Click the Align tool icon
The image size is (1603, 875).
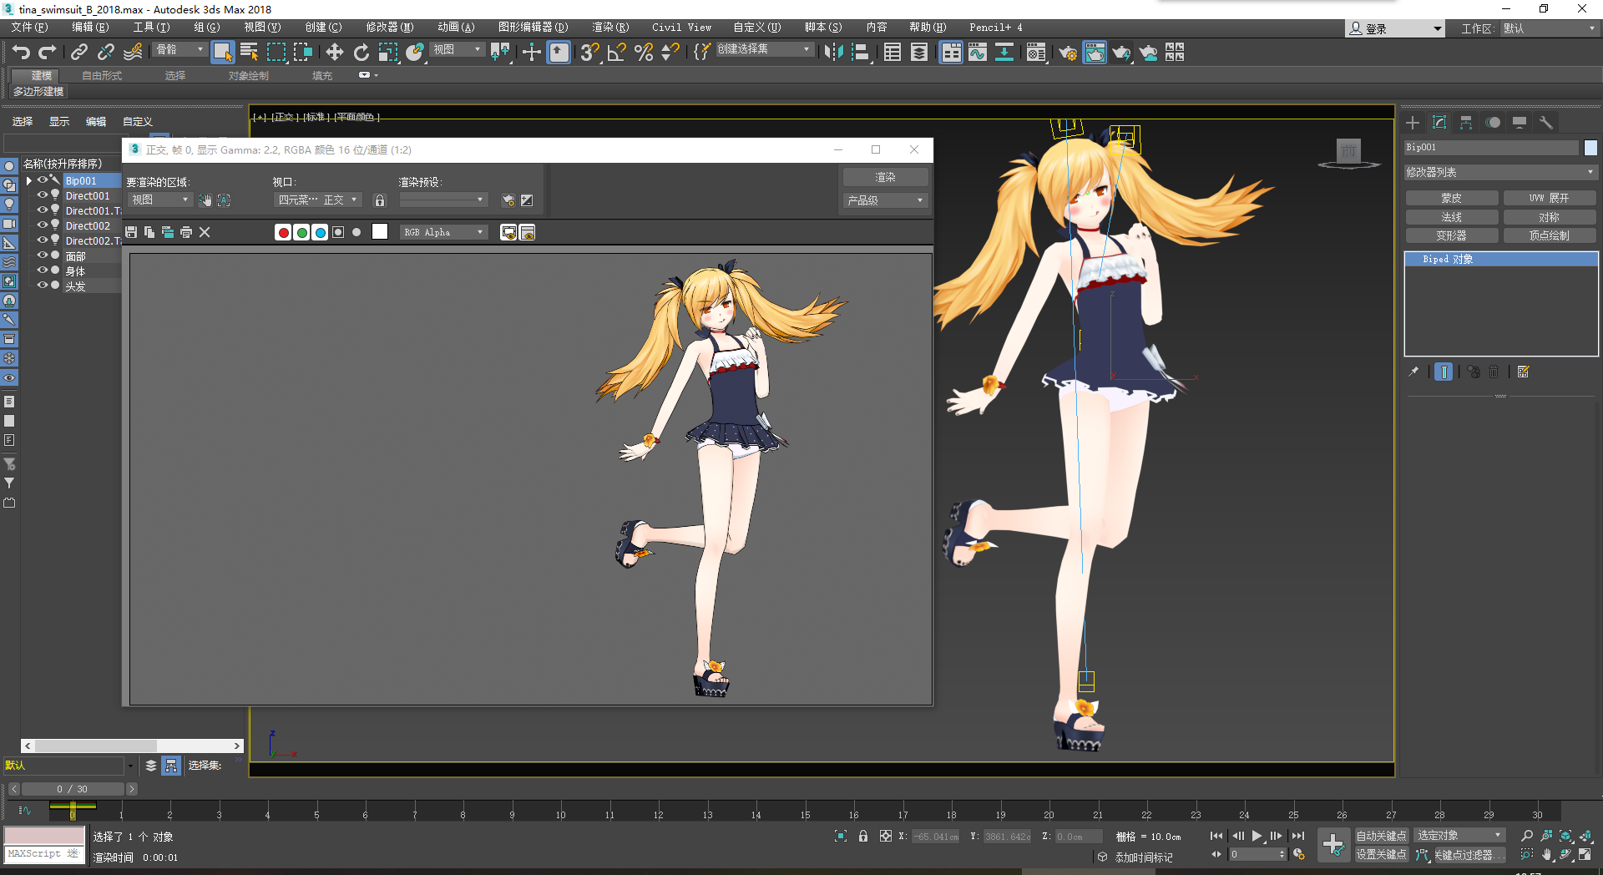click(861, 53)
